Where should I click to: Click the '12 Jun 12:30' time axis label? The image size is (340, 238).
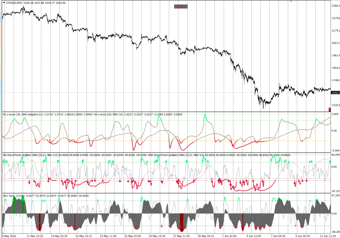(328, 236)
